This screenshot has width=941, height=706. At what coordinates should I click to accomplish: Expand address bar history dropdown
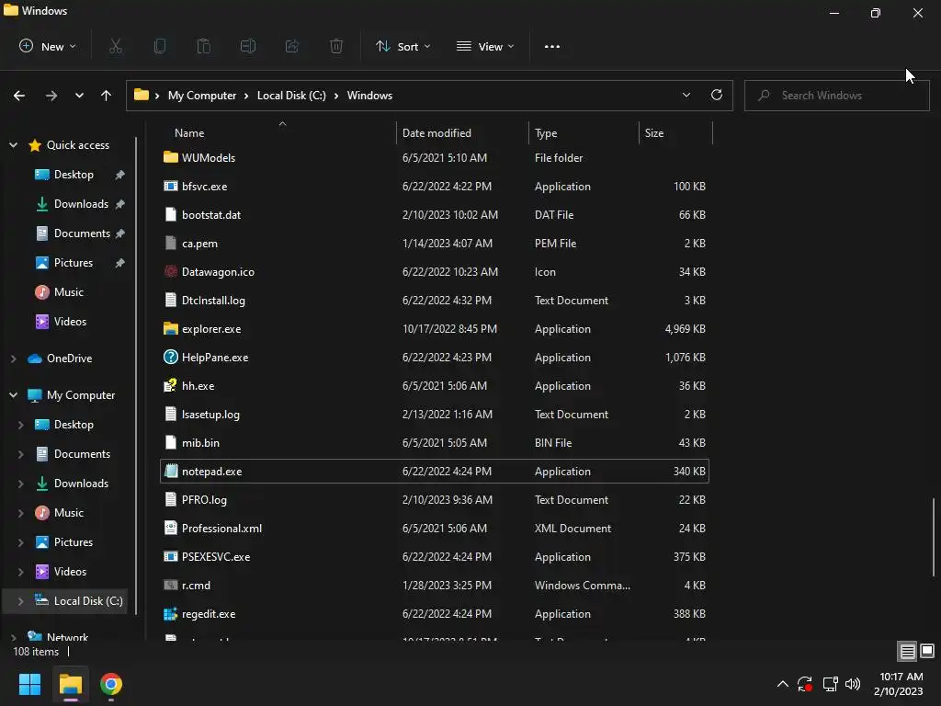click(x=686, y=95)
